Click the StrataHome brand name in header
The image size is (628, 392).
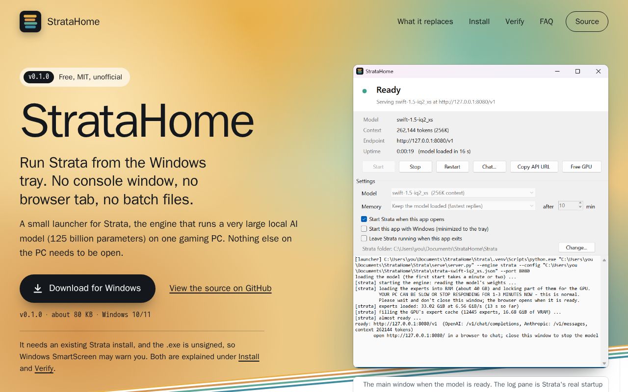[74, 22]
